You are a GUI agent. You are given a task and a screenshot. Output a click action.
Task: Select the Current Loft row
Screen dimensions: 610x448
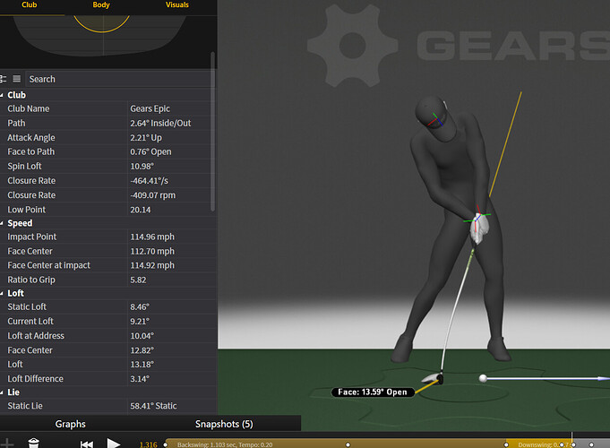(x=107, y=321)
